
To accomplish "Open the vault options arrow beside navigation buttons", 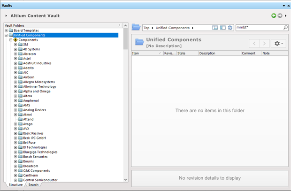I will point(286,15).
